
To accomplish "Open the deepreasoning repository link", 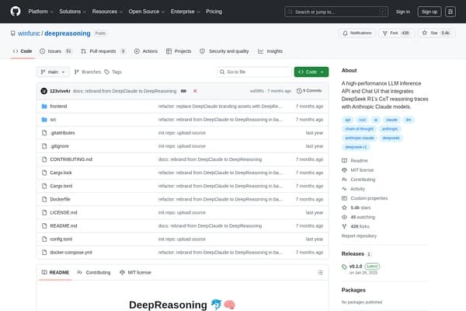I will (68, 33).
